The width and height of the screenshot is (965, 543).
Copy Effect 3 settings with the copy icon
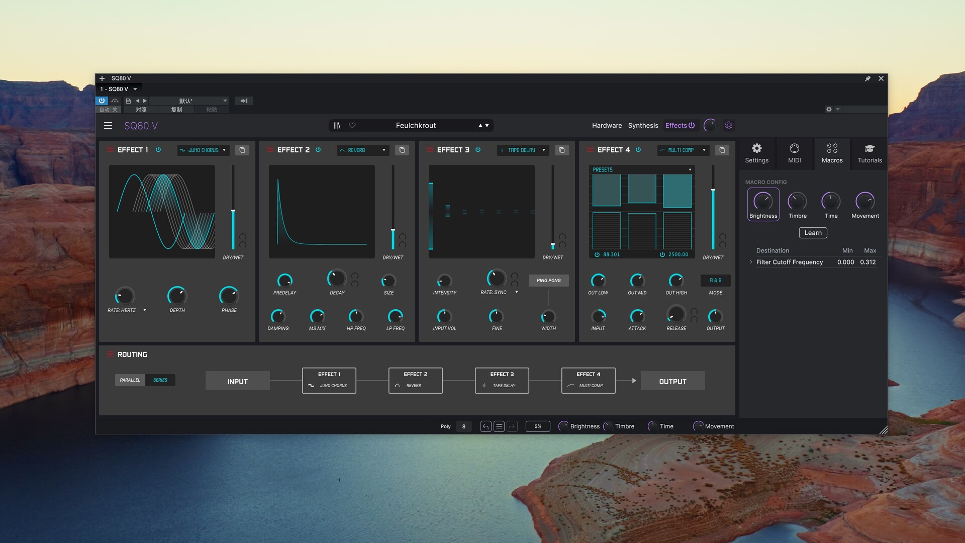(562, 150)
